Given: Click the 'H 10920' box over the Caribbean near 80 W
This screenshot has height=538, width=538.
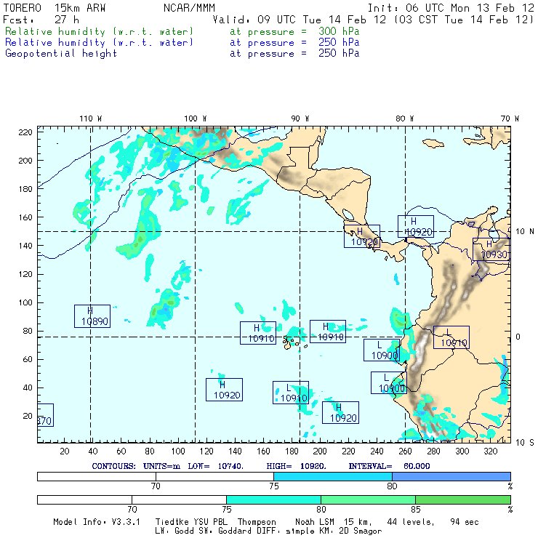Looking at the screenshot, I should (x=416, y=226).
